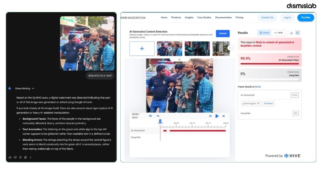Click the thumbs up icon under response

(x=10, y=157)
